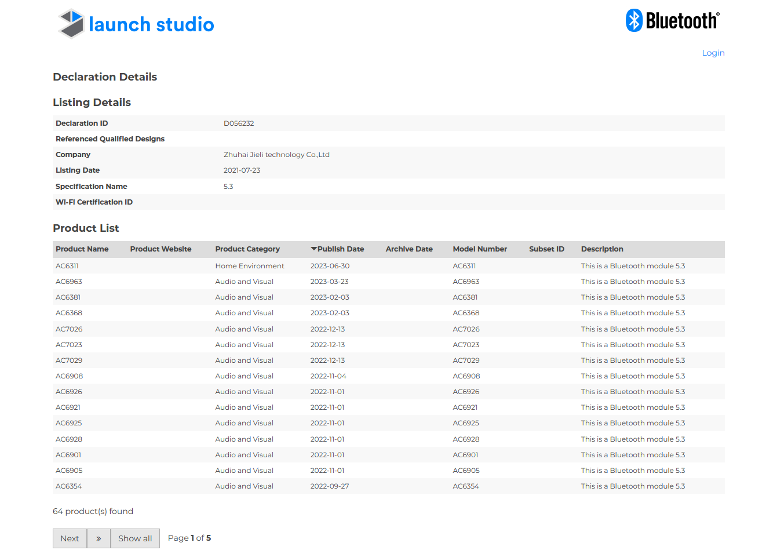Click product name AC6311
Viewport: 784px width, 550px height.
pyautogui.click(x=67, y=266)
